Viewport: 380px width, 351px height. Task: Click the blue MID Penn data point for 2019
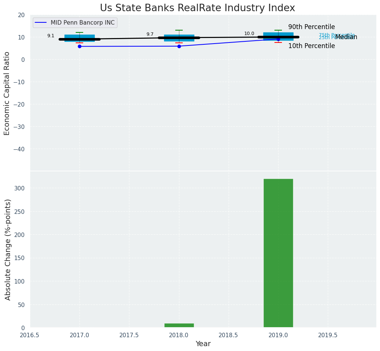pos(278,39)
